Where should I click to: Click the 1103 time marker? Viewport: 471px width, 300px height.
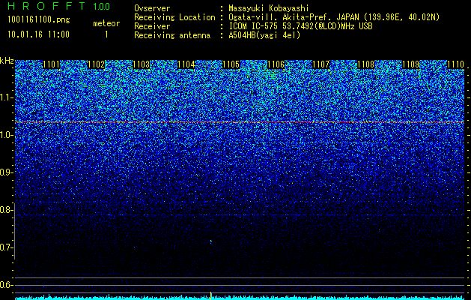[142, 64]
